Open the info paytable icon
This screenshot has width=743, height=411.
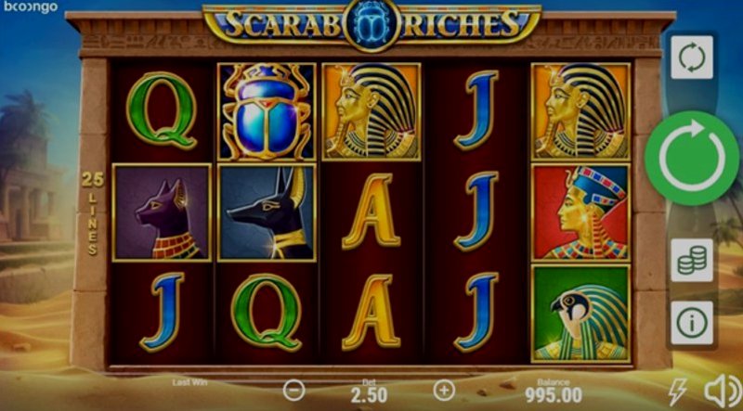692,323
